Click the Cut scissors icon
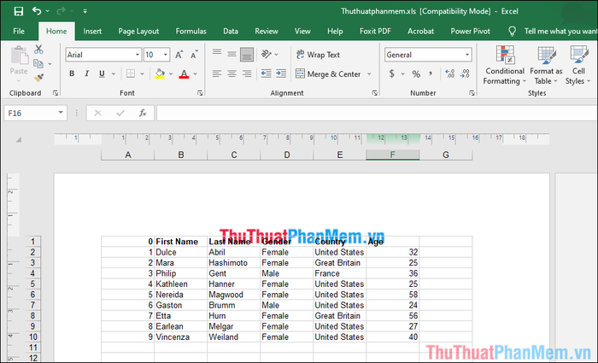 [x=38, y=50]
